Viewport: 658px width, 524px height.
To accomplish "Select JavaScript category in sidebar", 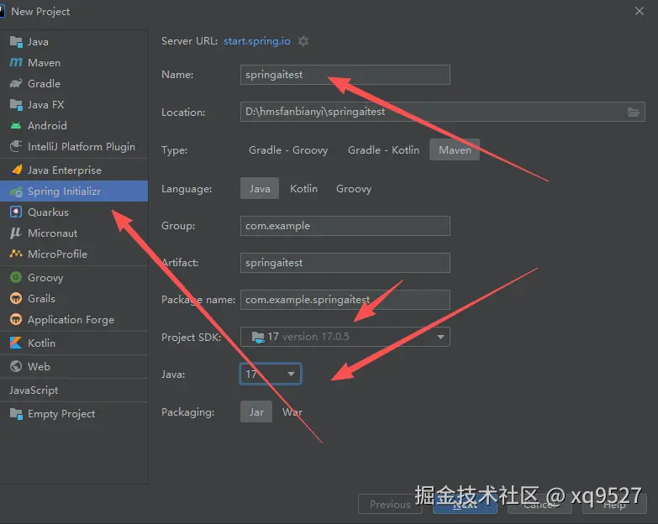I will coord(74,390).
